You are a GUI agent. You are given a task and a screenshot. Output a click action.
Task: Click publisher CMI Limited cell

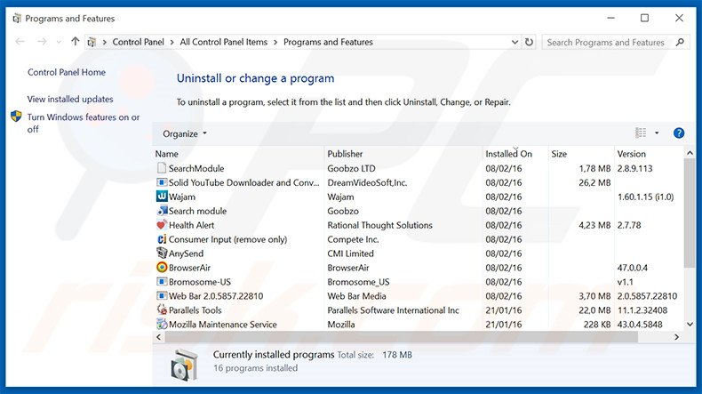click(350, 253)
